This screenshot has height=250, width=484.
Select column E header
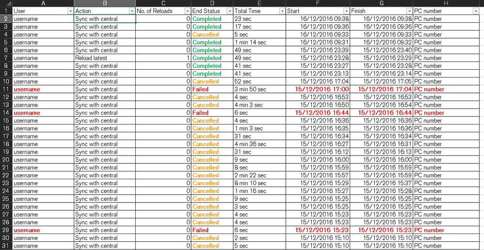click(x=259, y=3)
